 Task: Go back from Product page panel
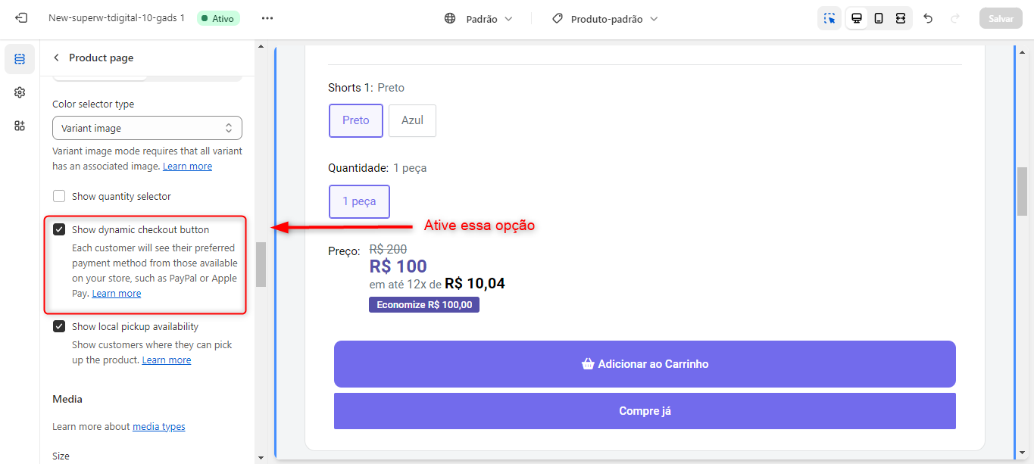(x=56, y=58)
